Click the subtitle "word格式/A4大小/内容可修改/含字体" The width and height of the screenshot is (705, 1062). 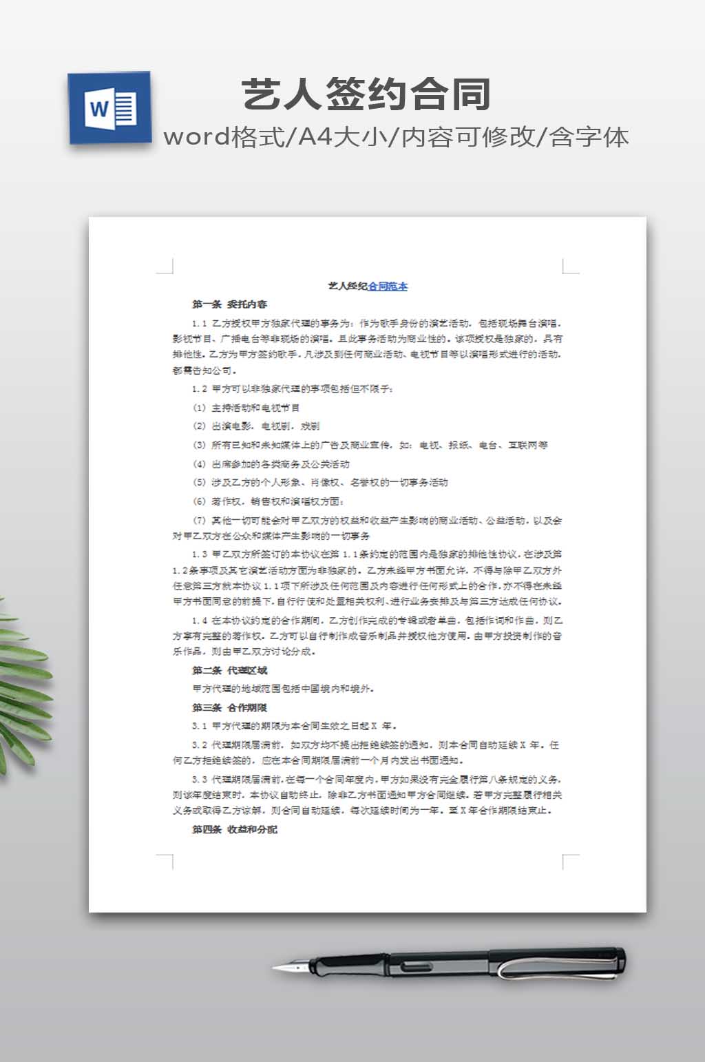coord(396,137)
